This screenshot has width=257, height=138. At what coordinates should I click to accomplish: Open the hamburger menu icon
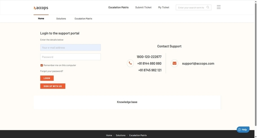[x=219, y=7]
